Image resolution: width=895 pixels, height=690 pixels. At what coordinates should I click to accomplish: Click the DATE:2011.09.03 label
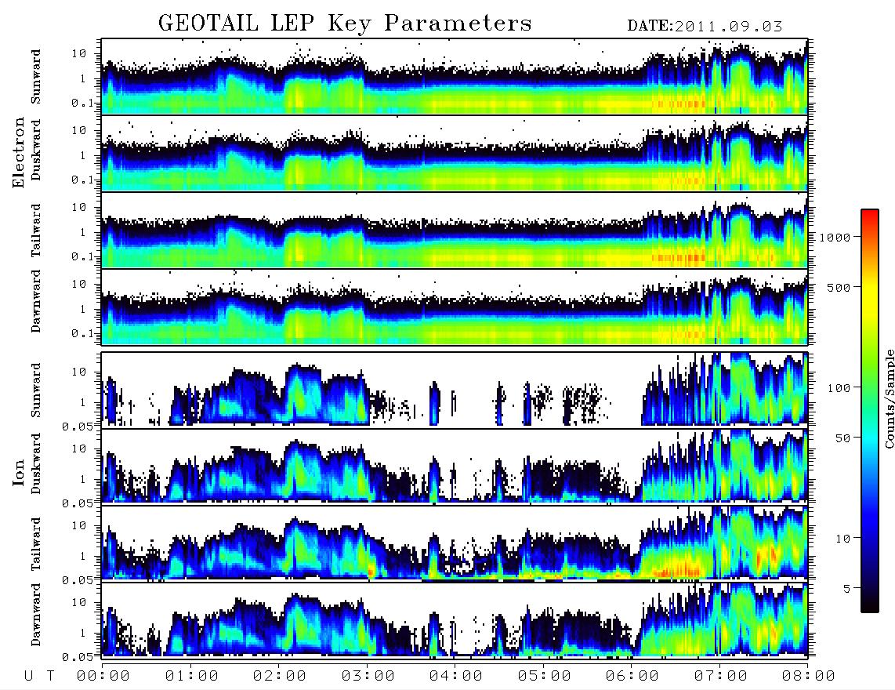(705, 27)
